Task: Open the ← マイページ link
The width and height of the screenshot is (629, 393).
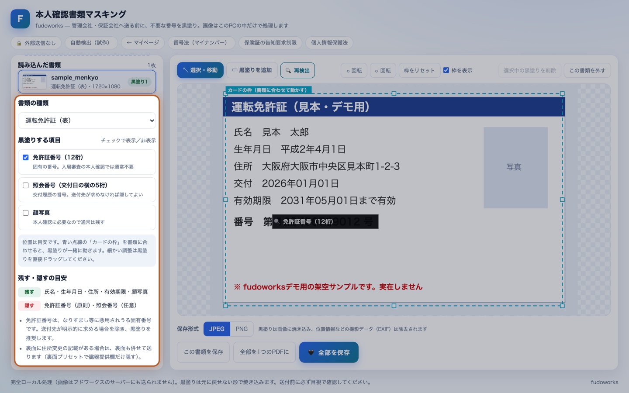Action: [x=143, y=43]
